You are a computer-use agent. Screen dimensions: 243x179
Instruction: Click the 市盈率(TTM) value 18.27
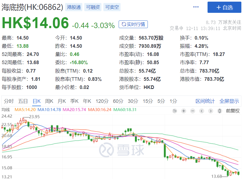point(219,54)
